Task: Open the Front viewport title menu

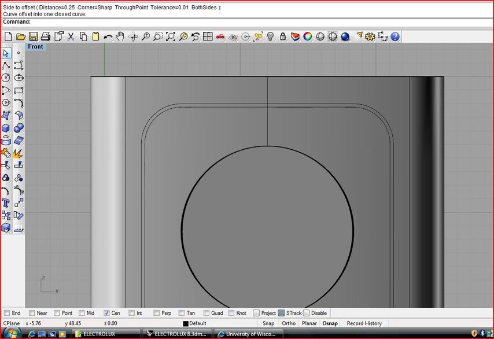Action: tap(35, 46)
